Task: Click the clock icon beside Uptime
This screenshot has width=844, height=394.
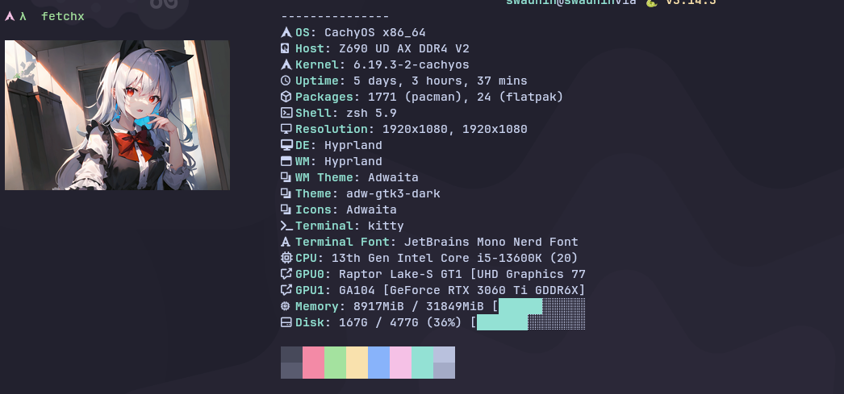Action: coord(286,81)
